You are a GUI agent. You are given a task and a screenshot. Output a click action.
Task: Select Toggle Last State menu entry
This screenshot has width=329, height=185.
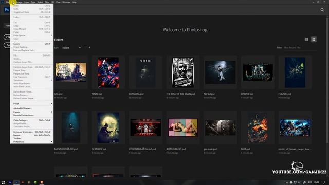coord(32,12)
